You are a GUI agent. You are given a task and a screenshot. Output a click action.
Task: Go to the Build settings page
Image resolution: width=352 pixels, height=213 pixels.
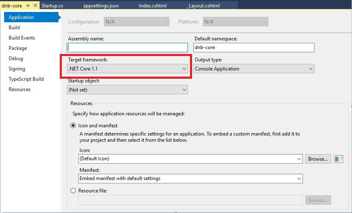point(14,28)
